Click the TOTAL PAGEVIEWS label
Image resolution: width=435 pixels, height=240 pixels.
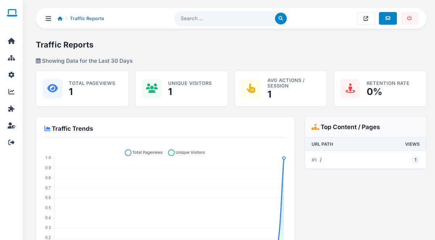tap(92, 83)
